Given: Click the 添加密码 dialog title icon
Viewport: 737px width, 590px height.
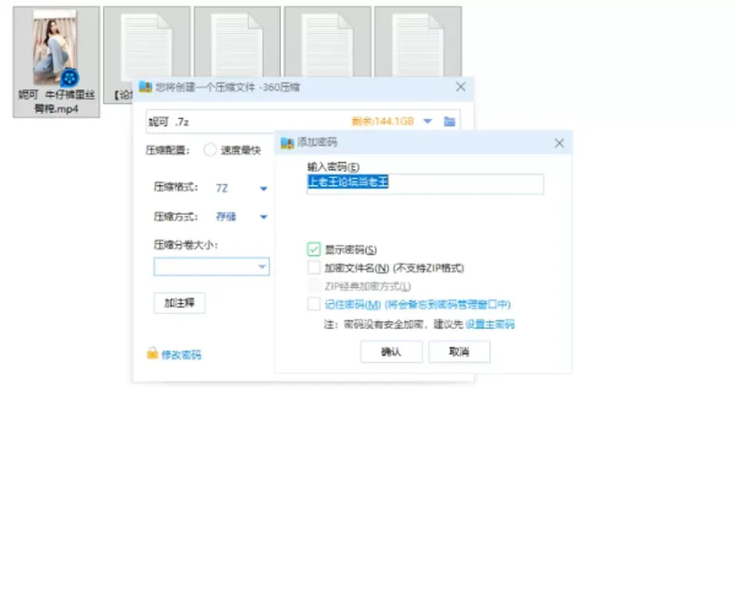Looking at the screenshot, I should click(286, 143).
